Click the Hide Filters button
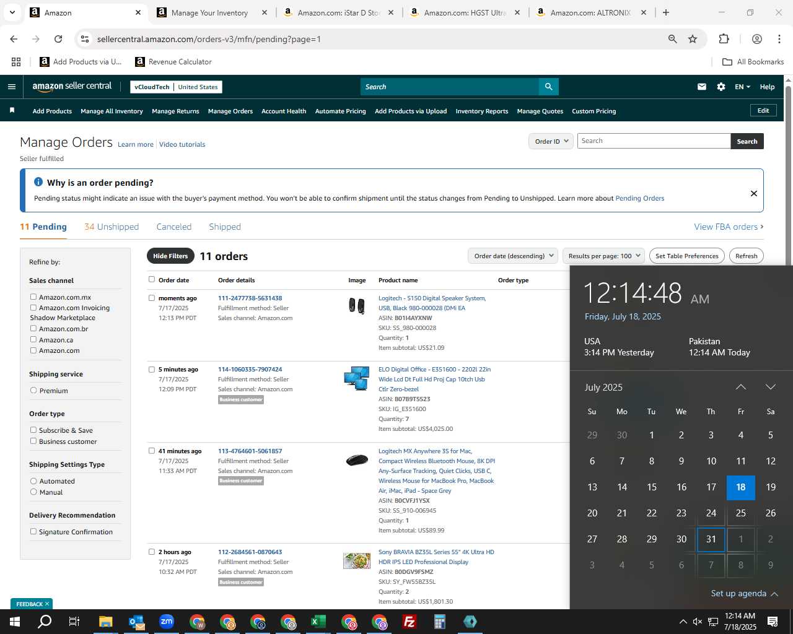The height and width of the screenshot is (634, 793). (170, 256)
